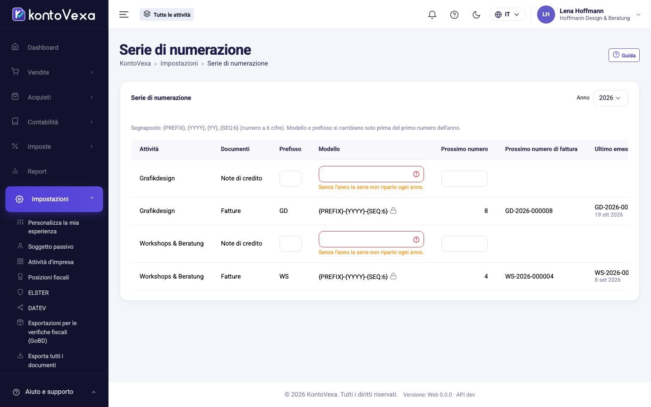Open Report in sidebar
Screen dimensions: 651x407
pyautogui.click(x=54, y=171)
